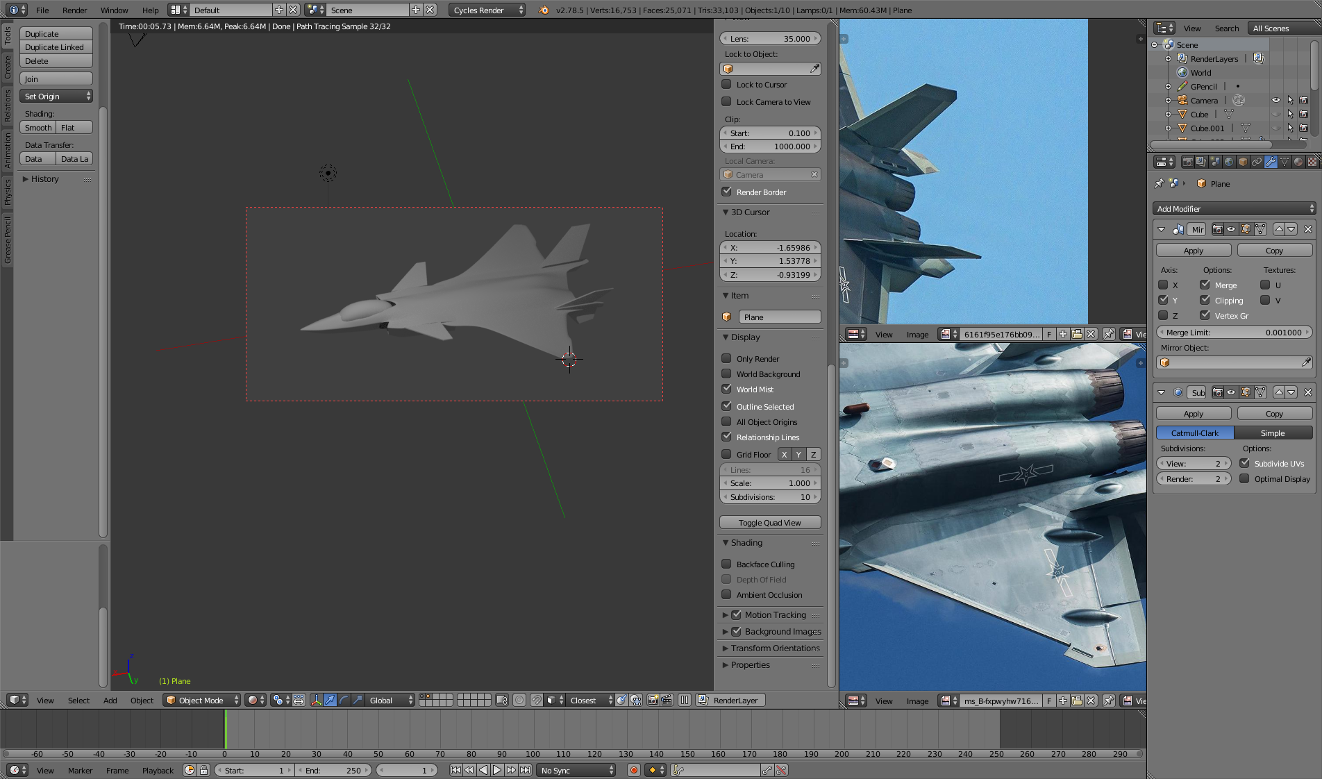Toggle Mirror modifier viewport eye icon

point(1232,229)
